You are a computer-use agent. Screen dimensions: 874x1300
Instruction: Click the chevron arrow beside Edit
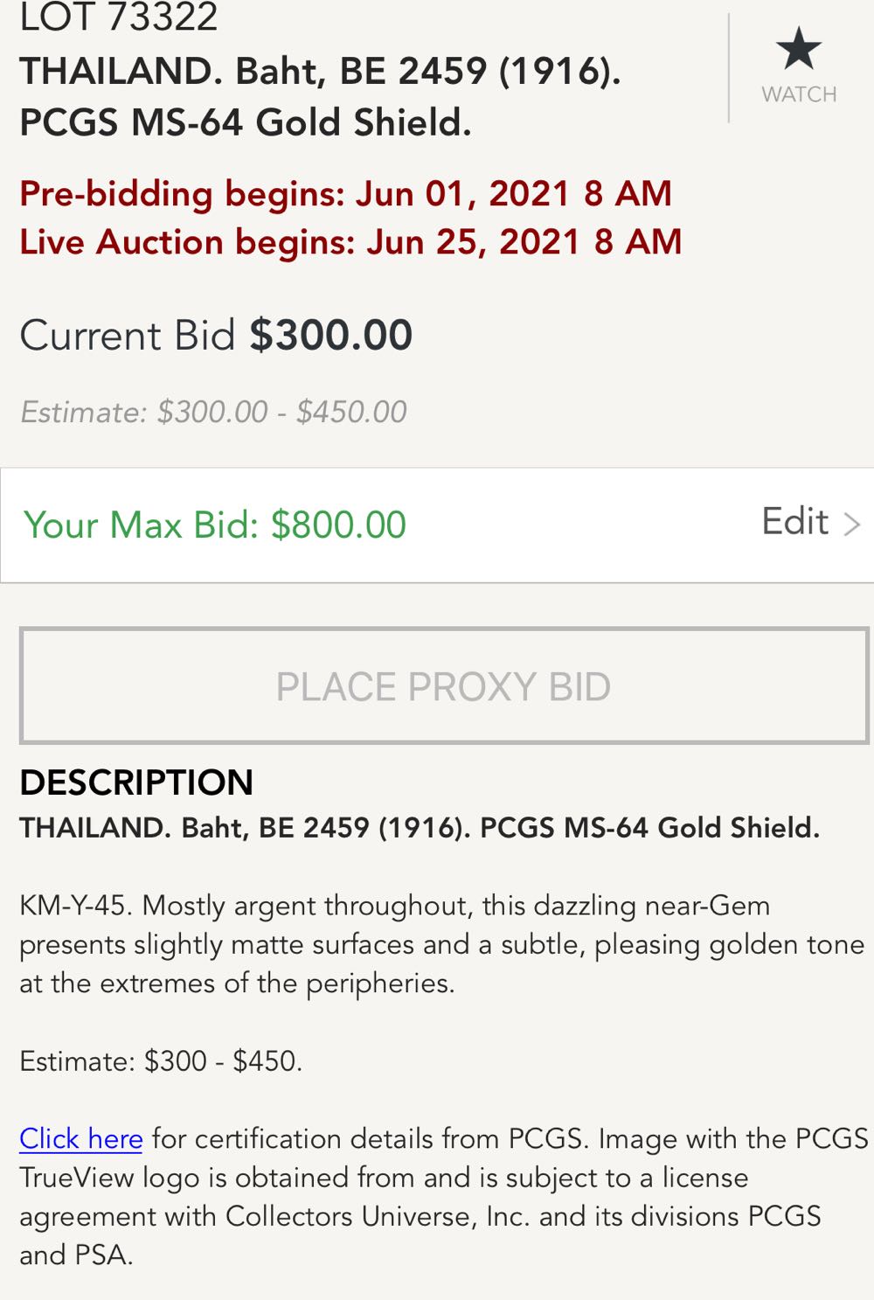click(852, 524)
